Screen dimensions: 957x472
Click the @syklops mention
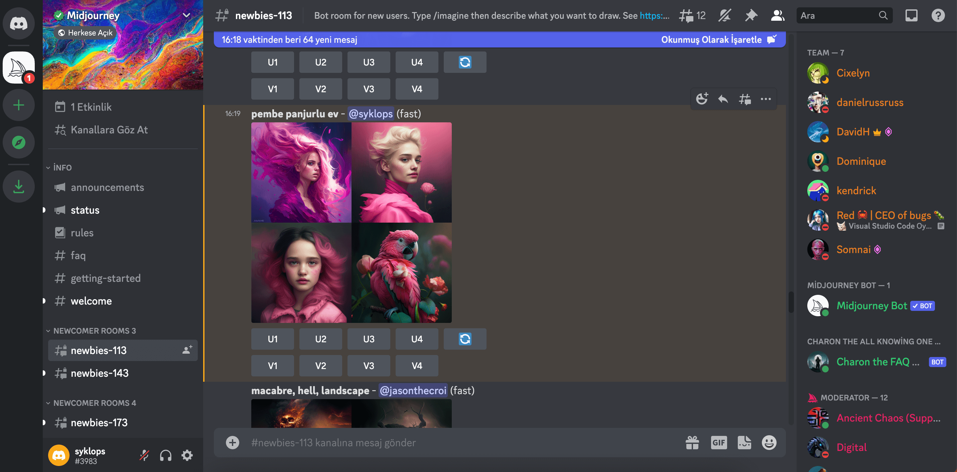[x=371, y=114]
